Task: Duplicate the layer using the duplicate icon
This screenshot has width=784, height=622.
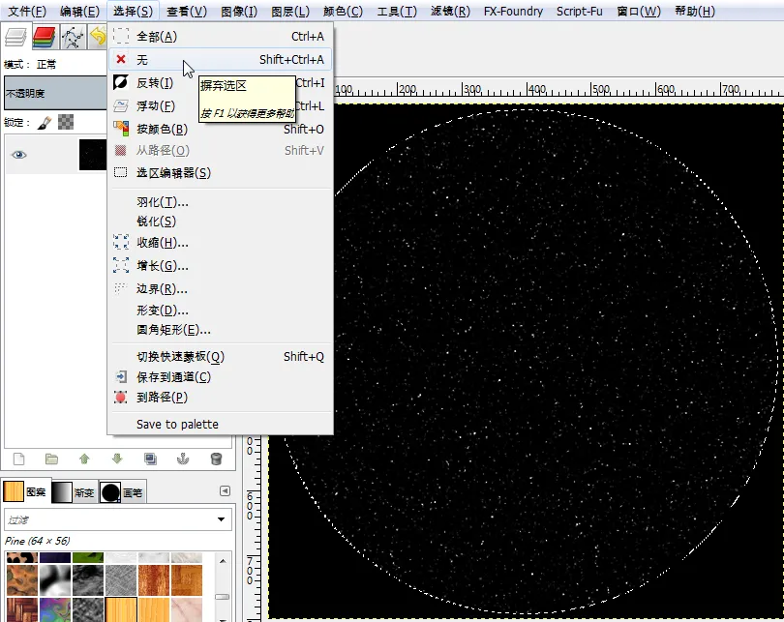Action: click(150, 459)
